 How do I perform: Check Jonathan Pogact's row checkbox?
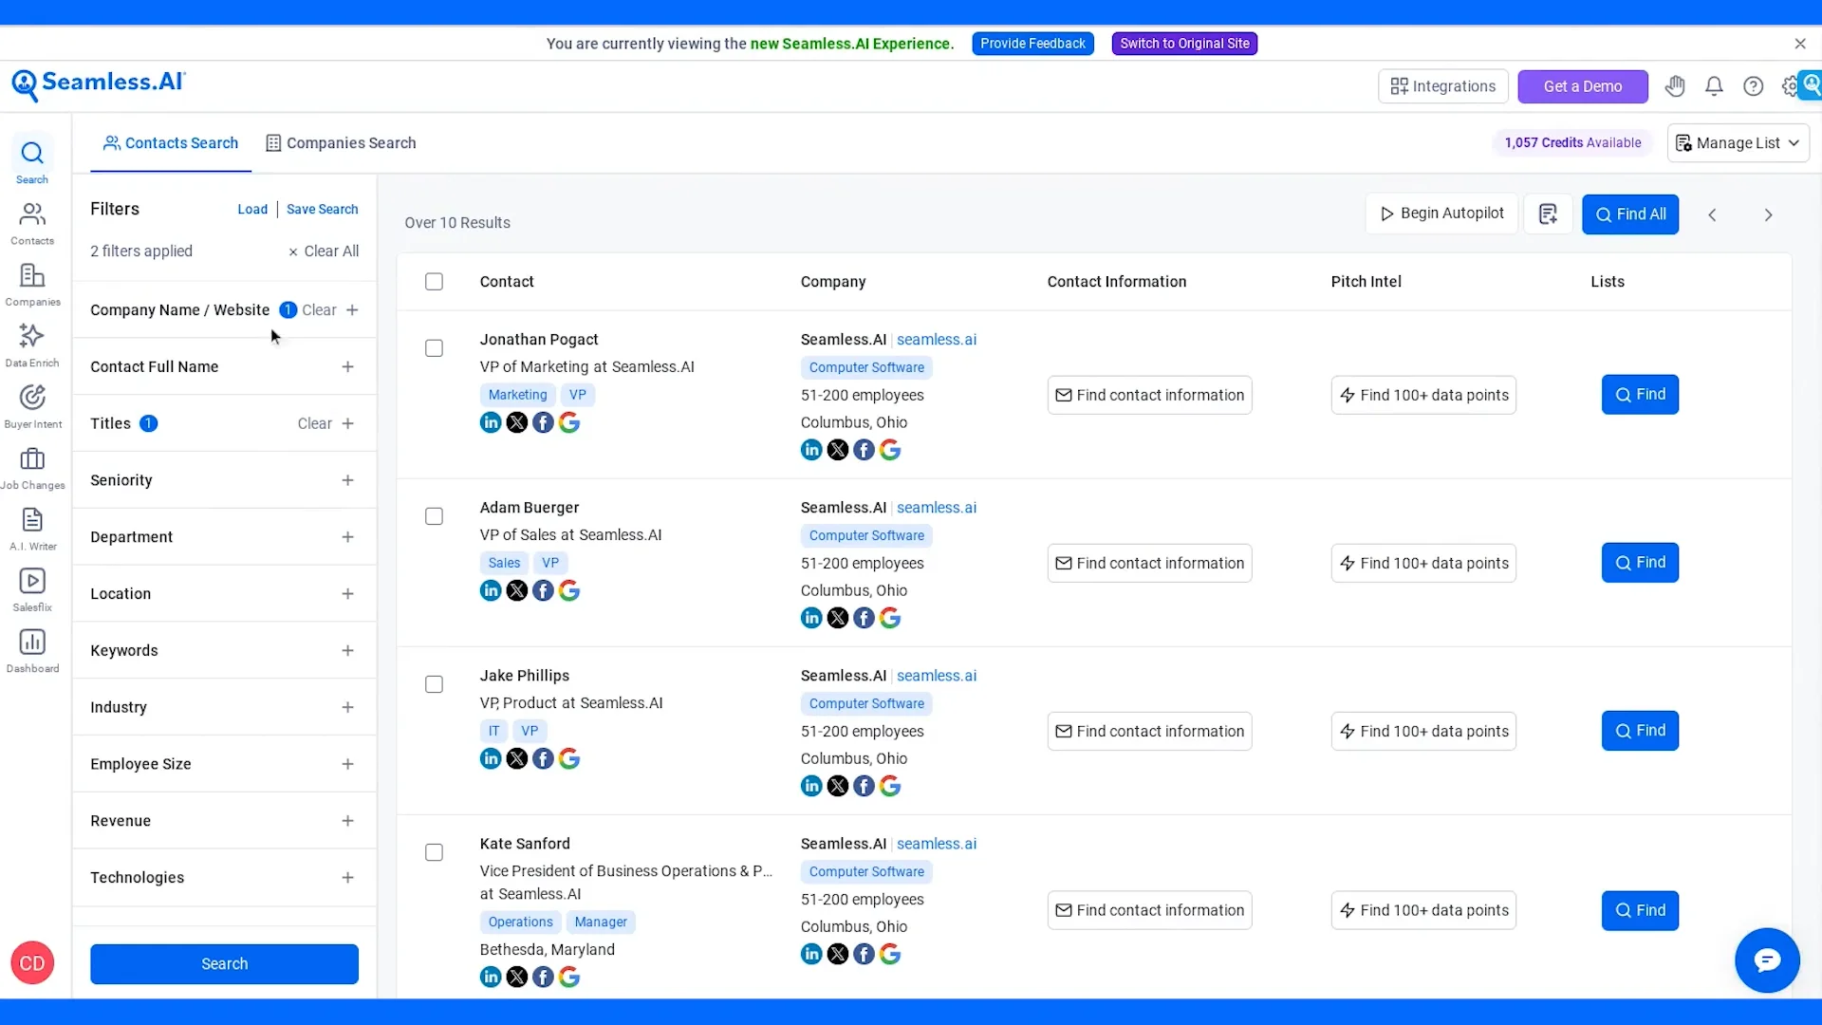[434, 348]
